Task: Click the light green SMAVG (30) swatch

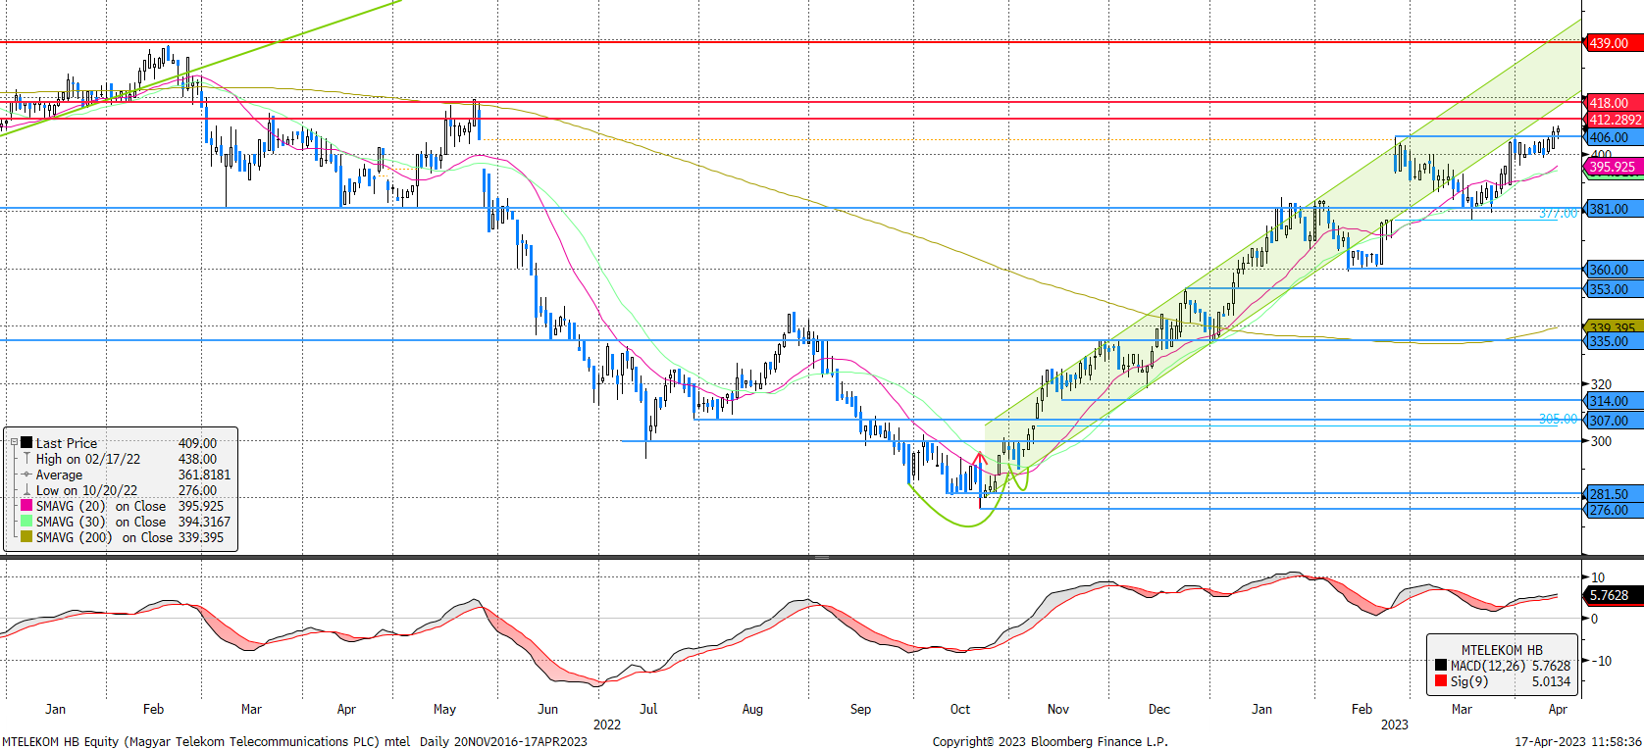Action: pyautogui.click(x=26, y=522)
